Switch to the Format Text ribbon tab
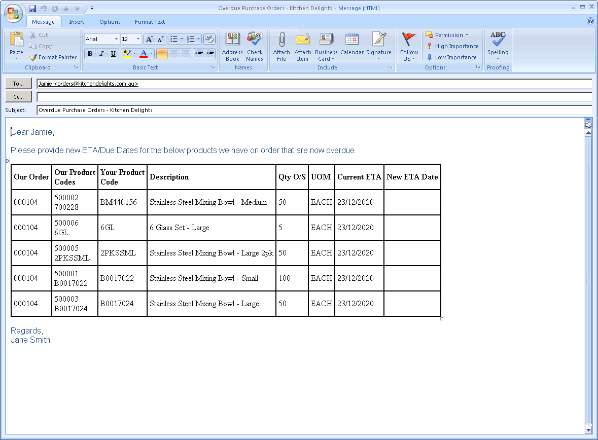Viewport: 598px width, 440px height. pyautogui.click(x=150, y=22)
